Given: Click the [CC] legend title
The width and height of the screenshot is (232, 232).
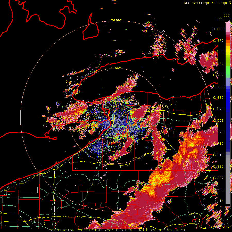Looking at the screenshot, I should (x=220, y=18).
